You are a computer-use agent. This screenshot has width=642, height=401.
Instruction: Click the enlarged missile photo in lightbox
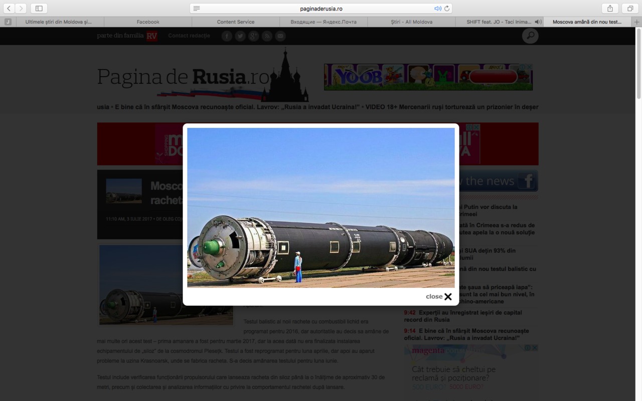click(321, 208)
